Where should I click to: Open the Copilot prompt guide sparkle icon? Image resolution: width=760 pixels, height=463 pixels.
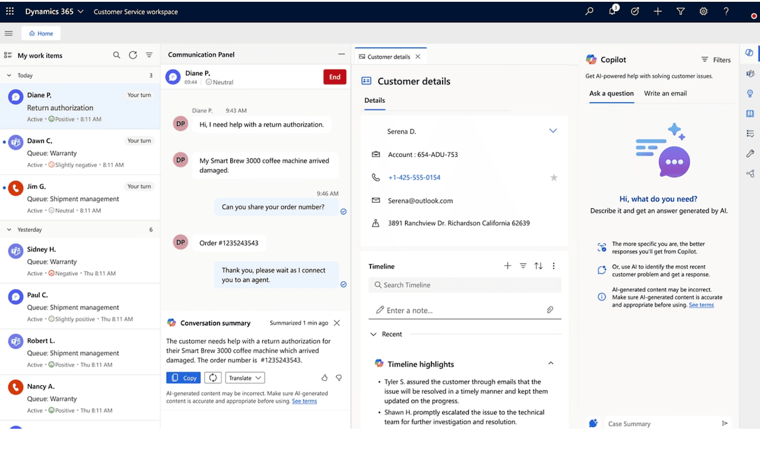click(593, 423)
